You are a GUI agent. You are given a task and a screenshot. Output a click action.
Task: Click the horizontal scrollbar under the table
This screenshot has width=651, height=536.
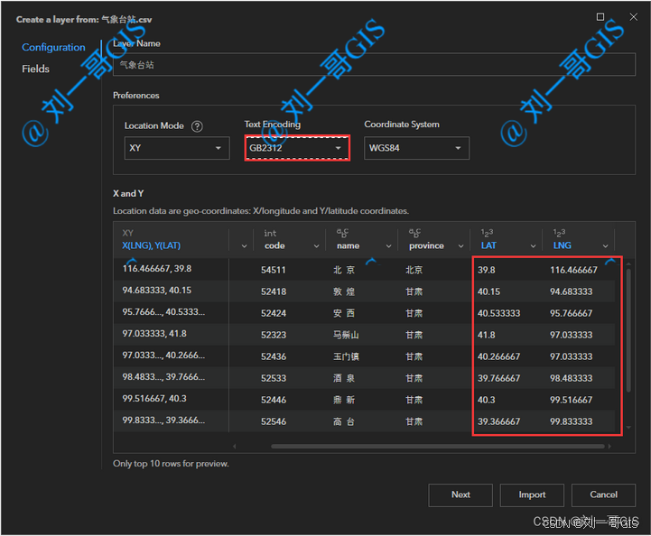tap(438, 447)
